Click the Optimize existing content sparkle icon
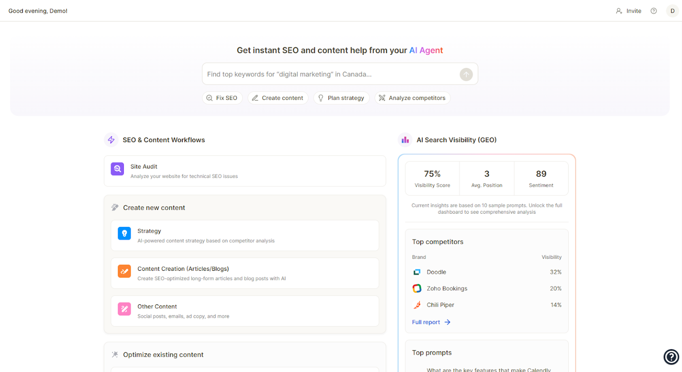Screen dimensions: 682x372 pos(115,354)
